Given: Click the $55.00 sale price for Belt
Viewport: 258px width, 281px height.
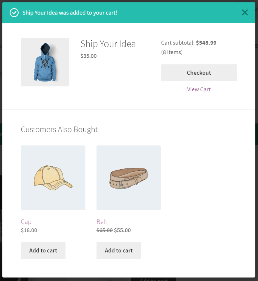Looking at the screenshot, I should tap(122, 230).
